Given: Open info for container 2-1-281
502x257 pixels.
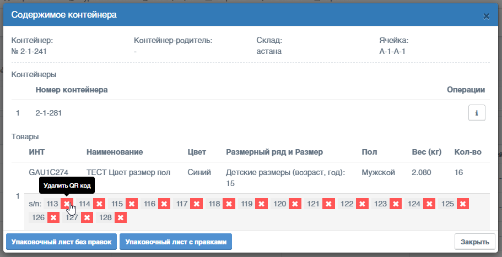Looking at the screenshot, I should click(x=477, y=113).
